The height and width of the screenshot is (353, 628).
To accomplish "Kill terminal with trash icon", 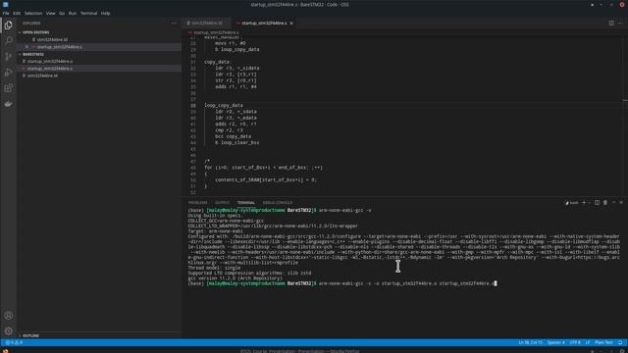I will click(x=605, y=203).
